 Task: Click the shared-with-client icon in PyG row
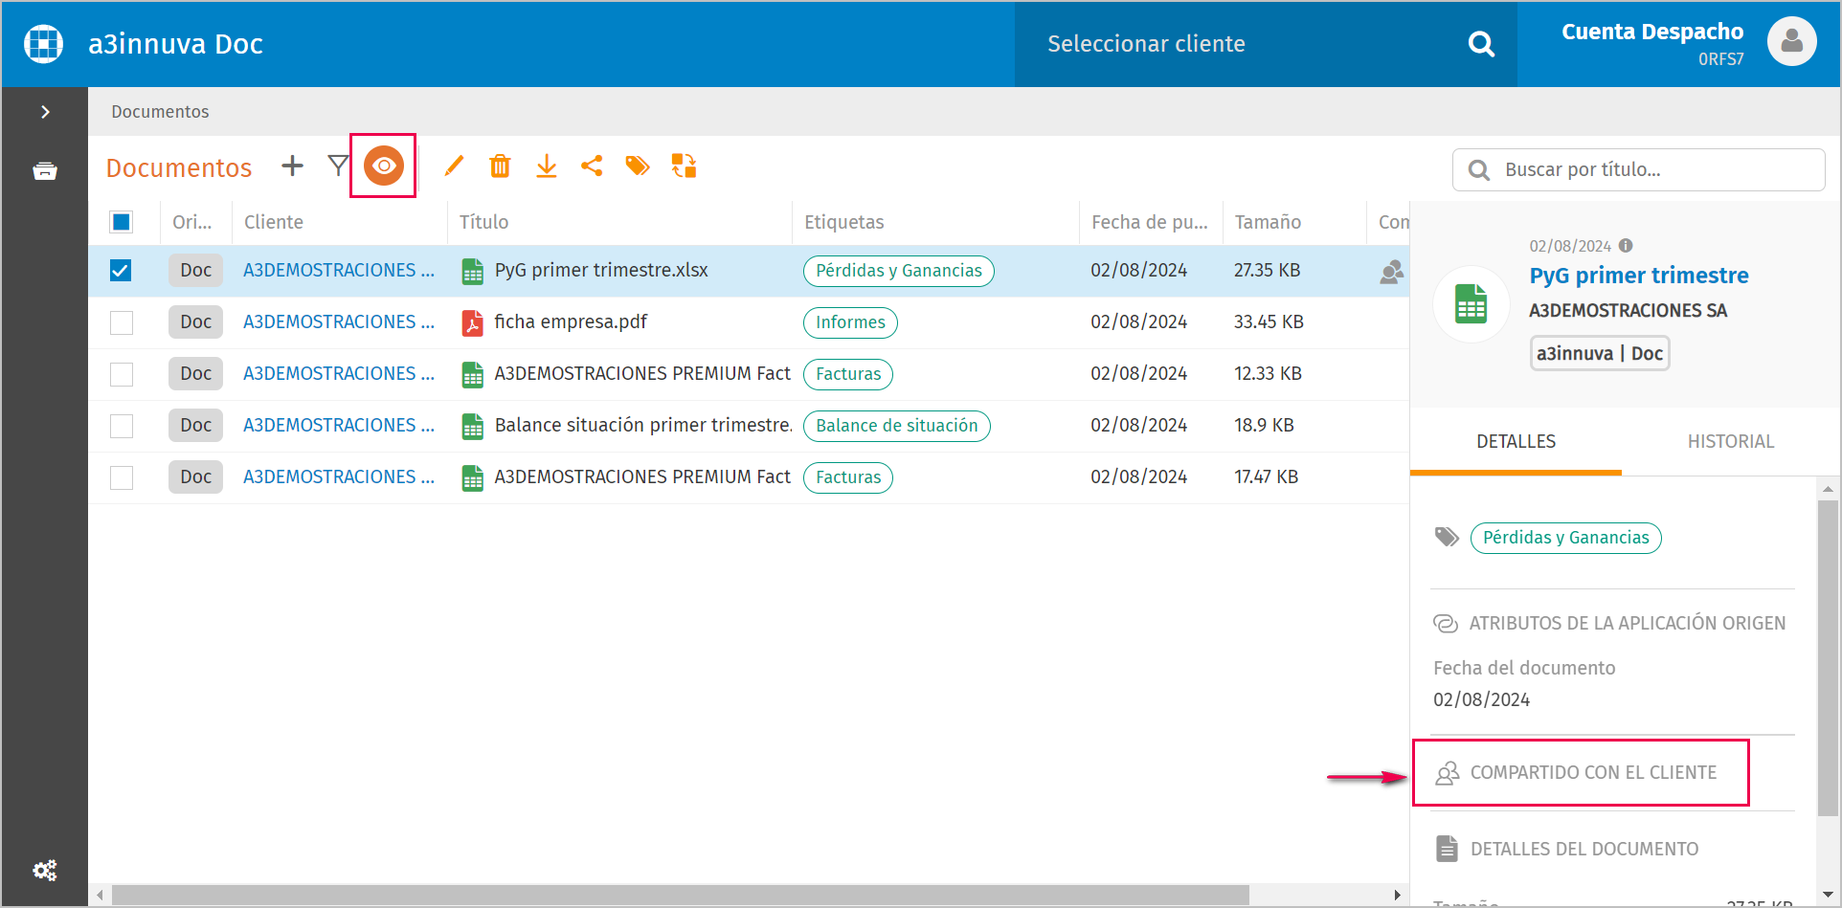pyautogui.click(x=1391, y=272)
